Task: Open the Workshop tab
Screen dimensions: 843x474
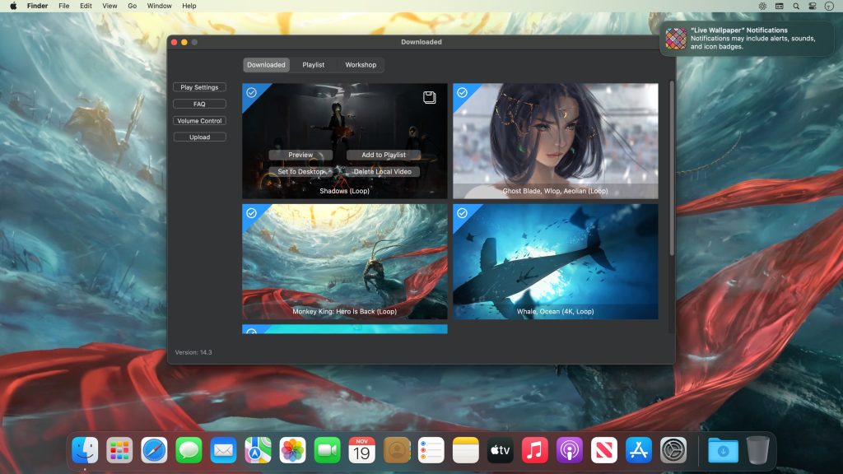Action: coord(361,64)
